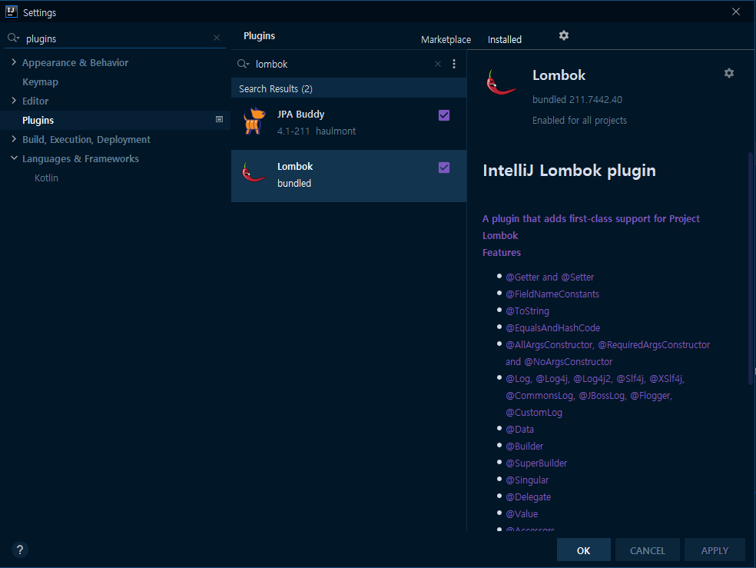
Task: Click into the settings search field
Action: click(x=116, y=38)
